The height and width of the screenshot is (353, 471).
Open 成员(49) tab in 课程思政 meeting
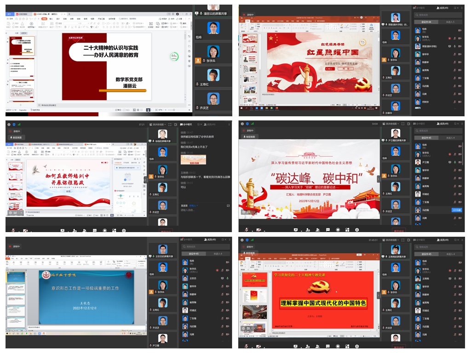click(210, 124)
